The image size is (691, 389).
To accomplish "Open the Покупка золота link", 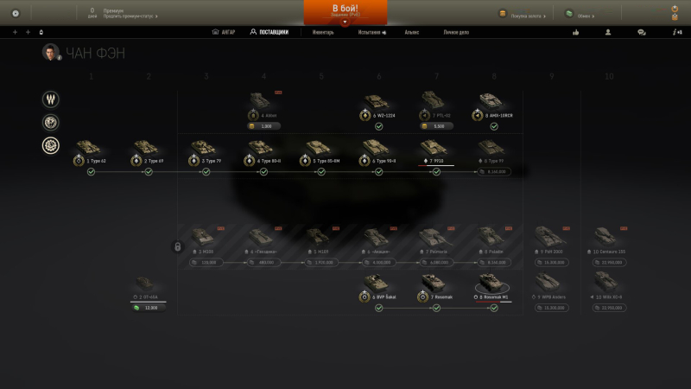I will (529, 16).
